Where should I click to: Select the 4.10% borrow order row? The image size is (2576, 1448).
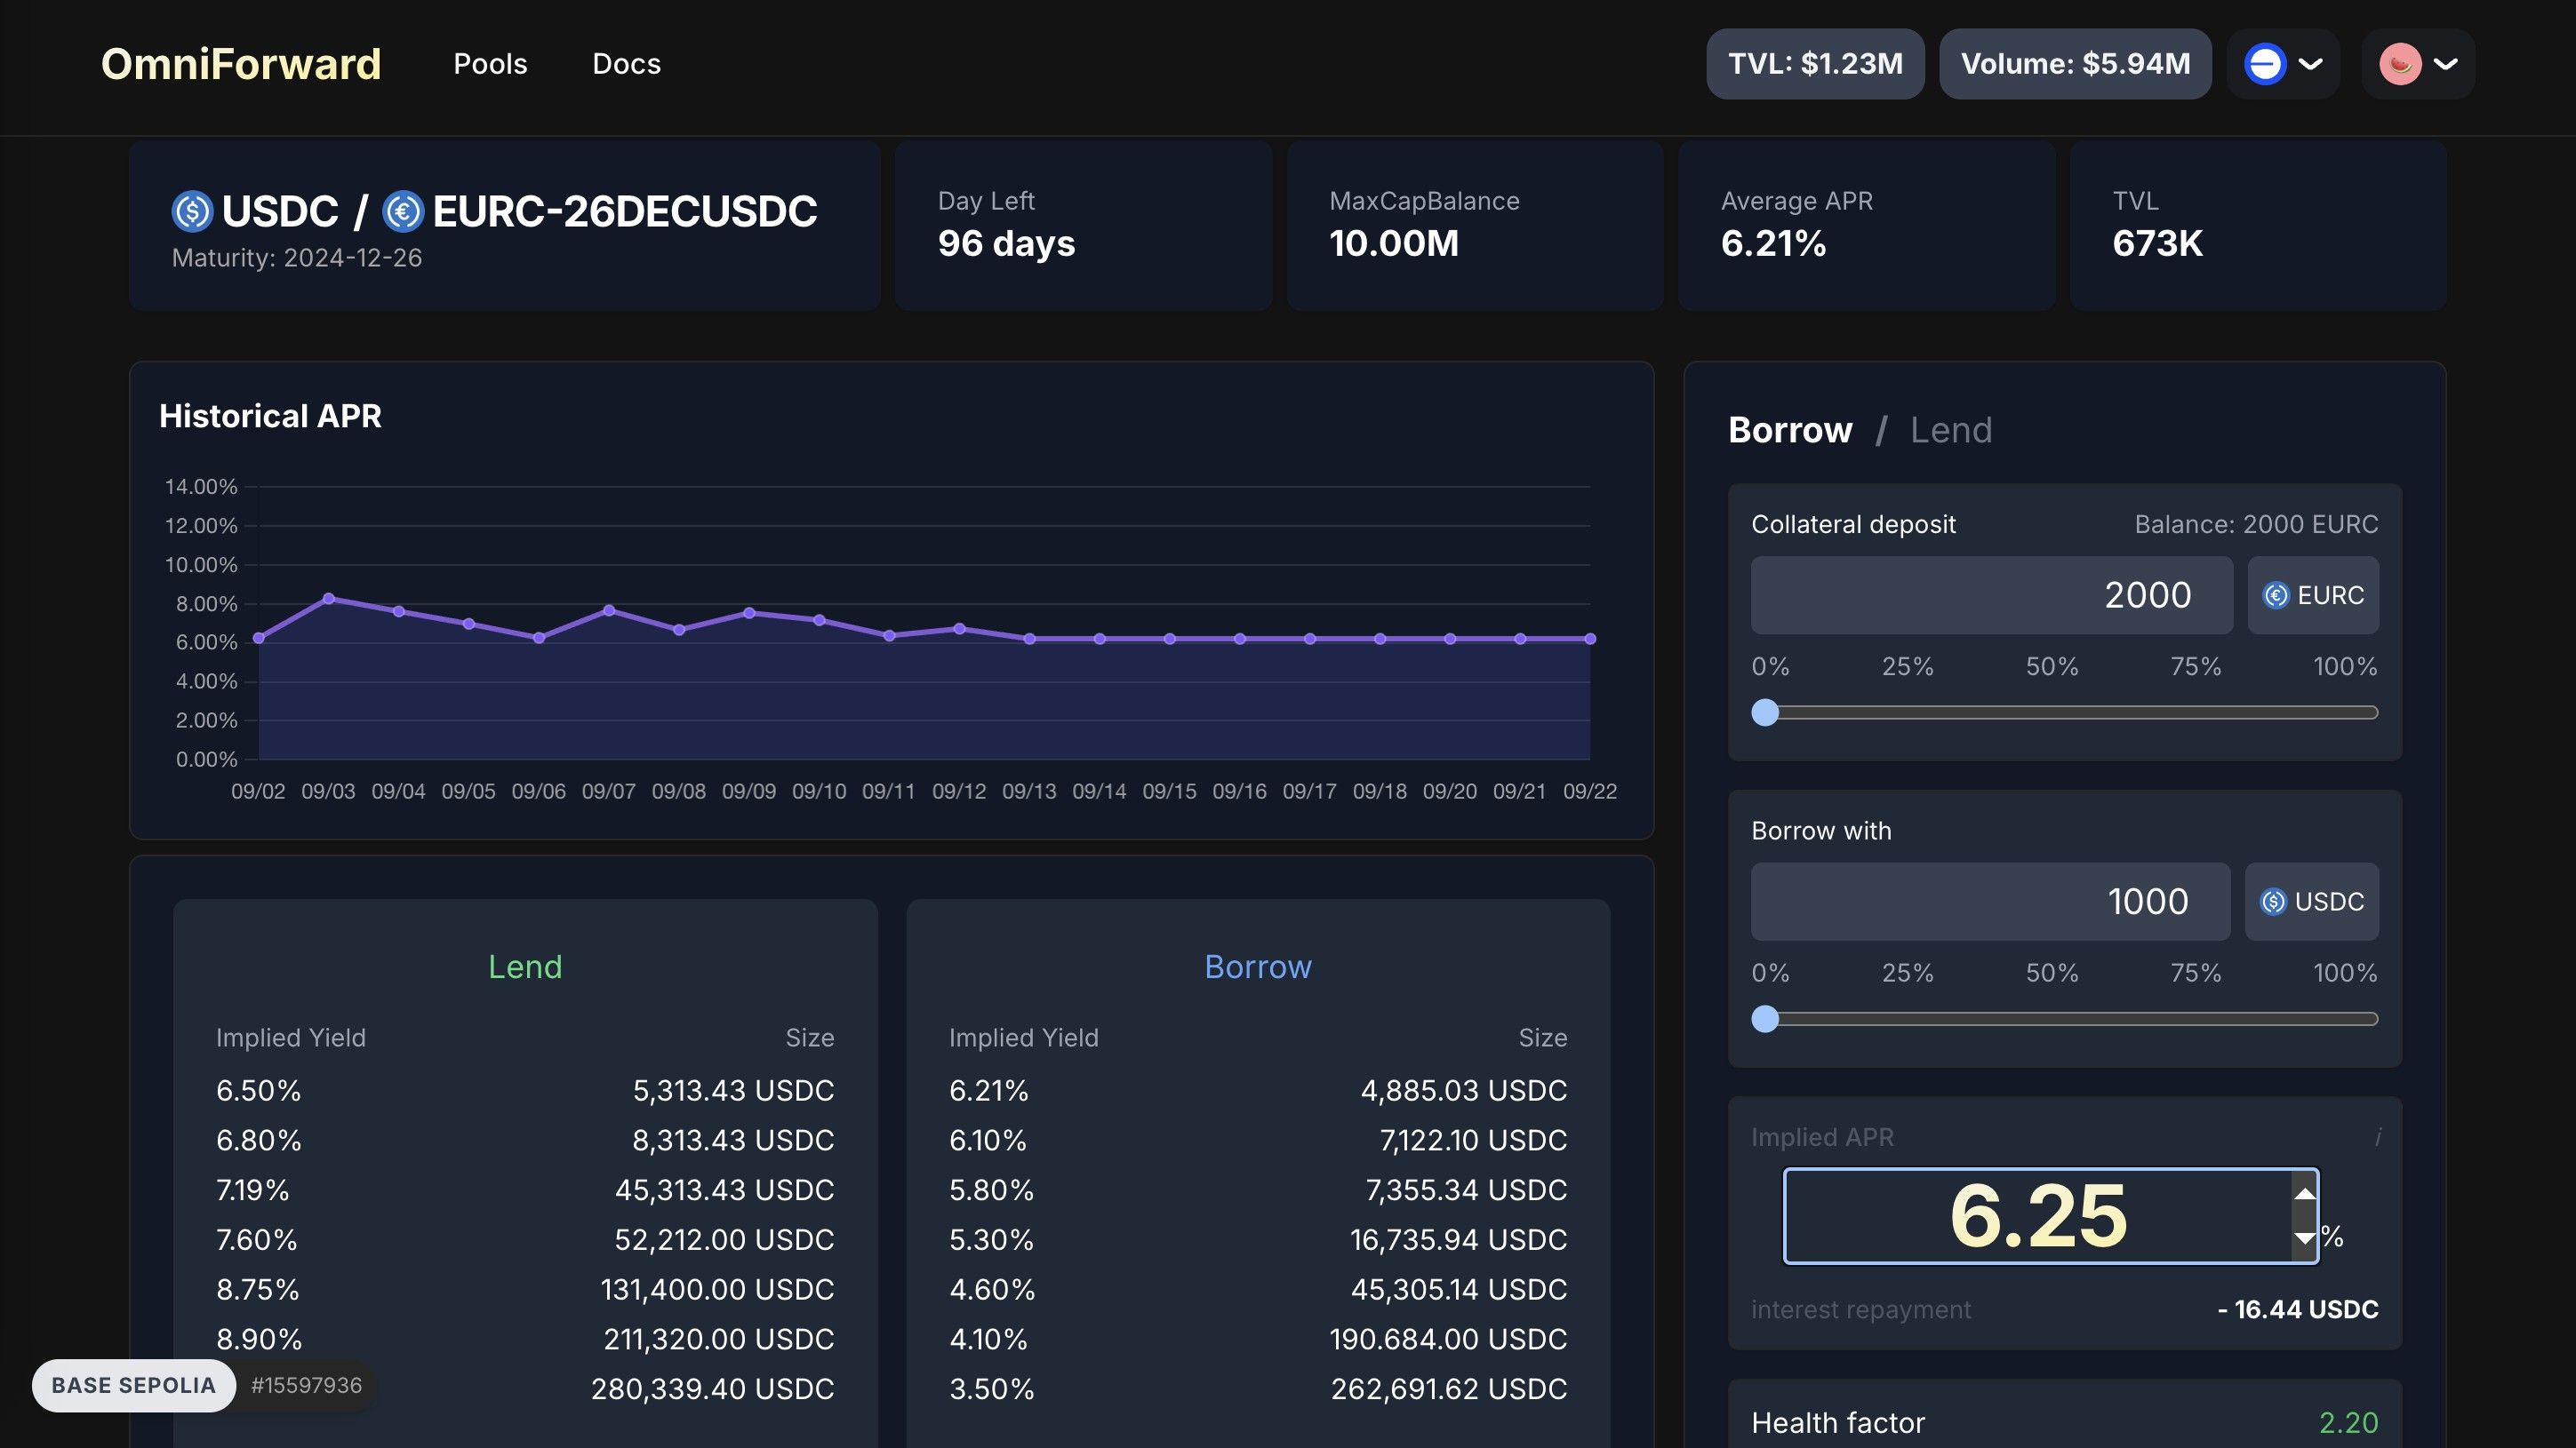[x=1258, y=1339]
